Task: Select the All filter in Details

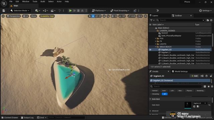Action: click(165, 94)
